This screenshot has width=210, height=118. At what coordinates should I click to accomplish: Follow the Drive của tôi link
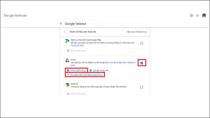click(110, 62)
